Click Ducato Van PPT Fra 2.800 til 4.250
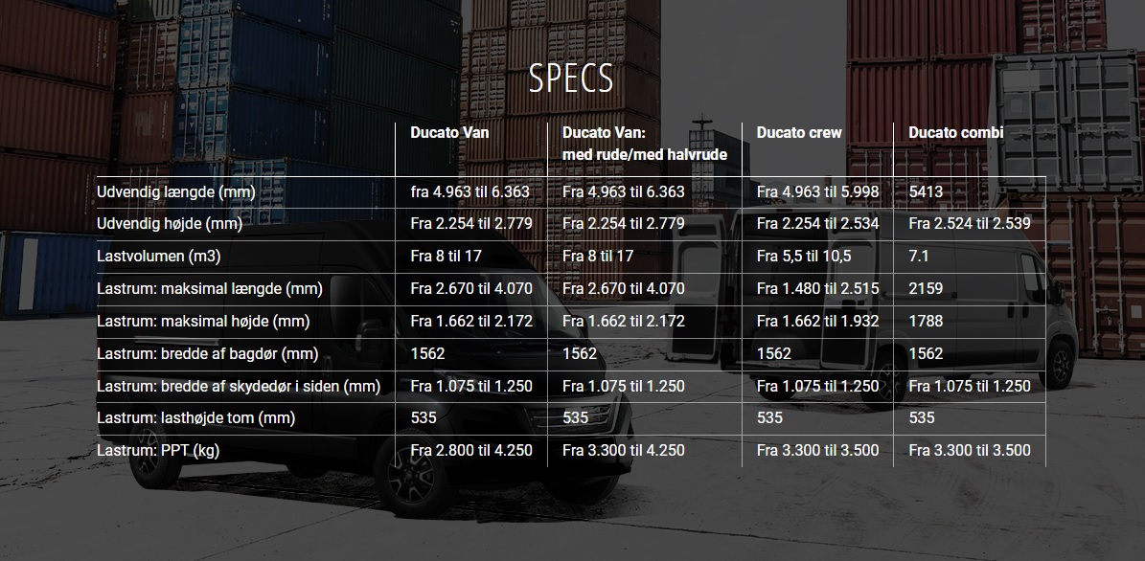 (471, 451)
